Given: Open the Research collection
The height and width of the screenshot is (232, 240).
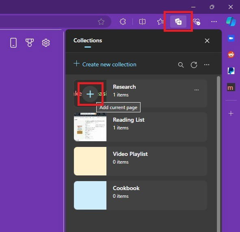Looking at the screenshot, I should click(141, 93).
